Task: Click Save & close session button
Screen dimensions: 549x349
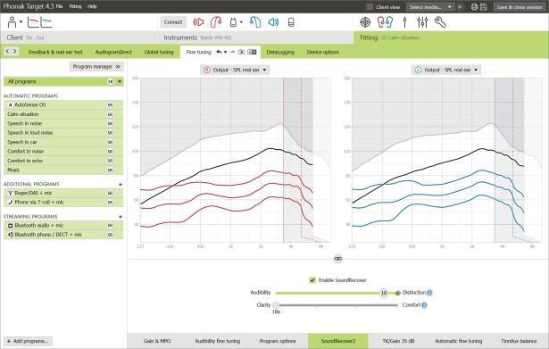Action: pyautogui.click(x=520, y=7)
